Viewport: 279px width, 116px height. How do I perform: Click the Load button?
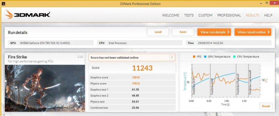coord(158,32)
